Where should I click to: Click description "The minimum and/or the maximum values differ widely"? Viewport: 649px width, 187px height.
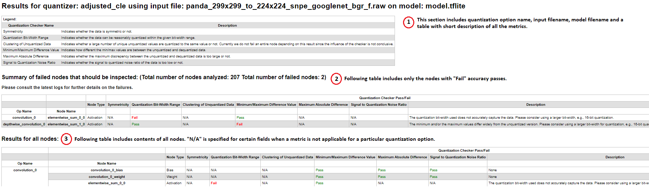pos(529,124)
